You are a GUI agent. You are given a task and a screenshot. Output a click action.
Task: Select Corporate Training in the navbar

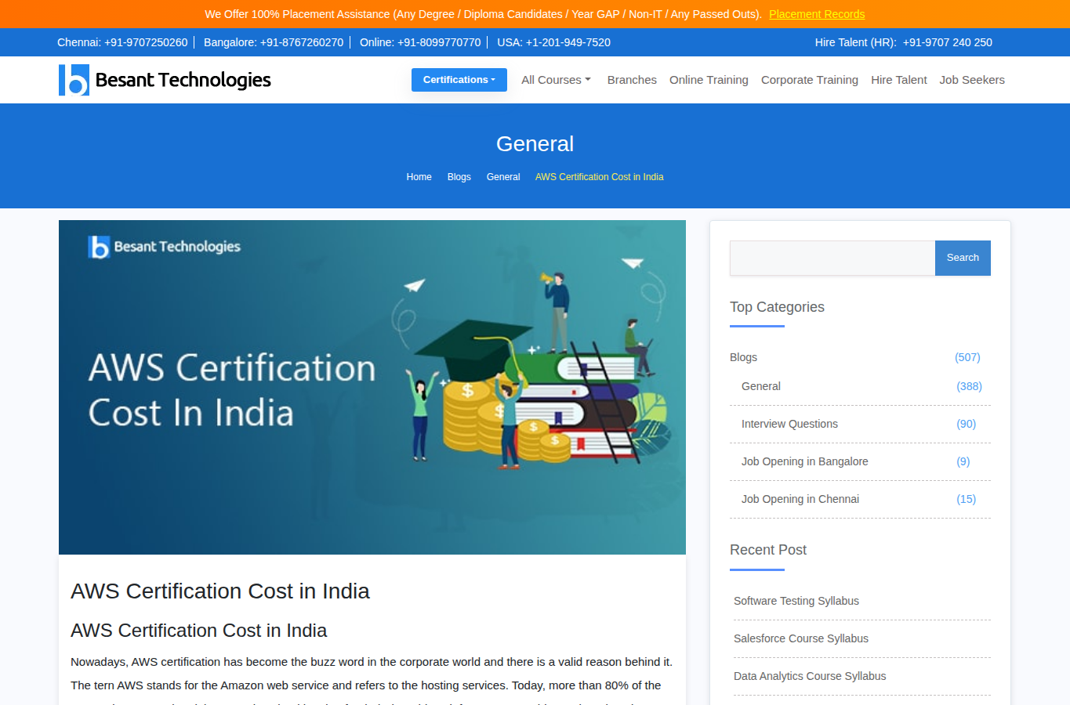pyautogui.click(x=810, y=80)
